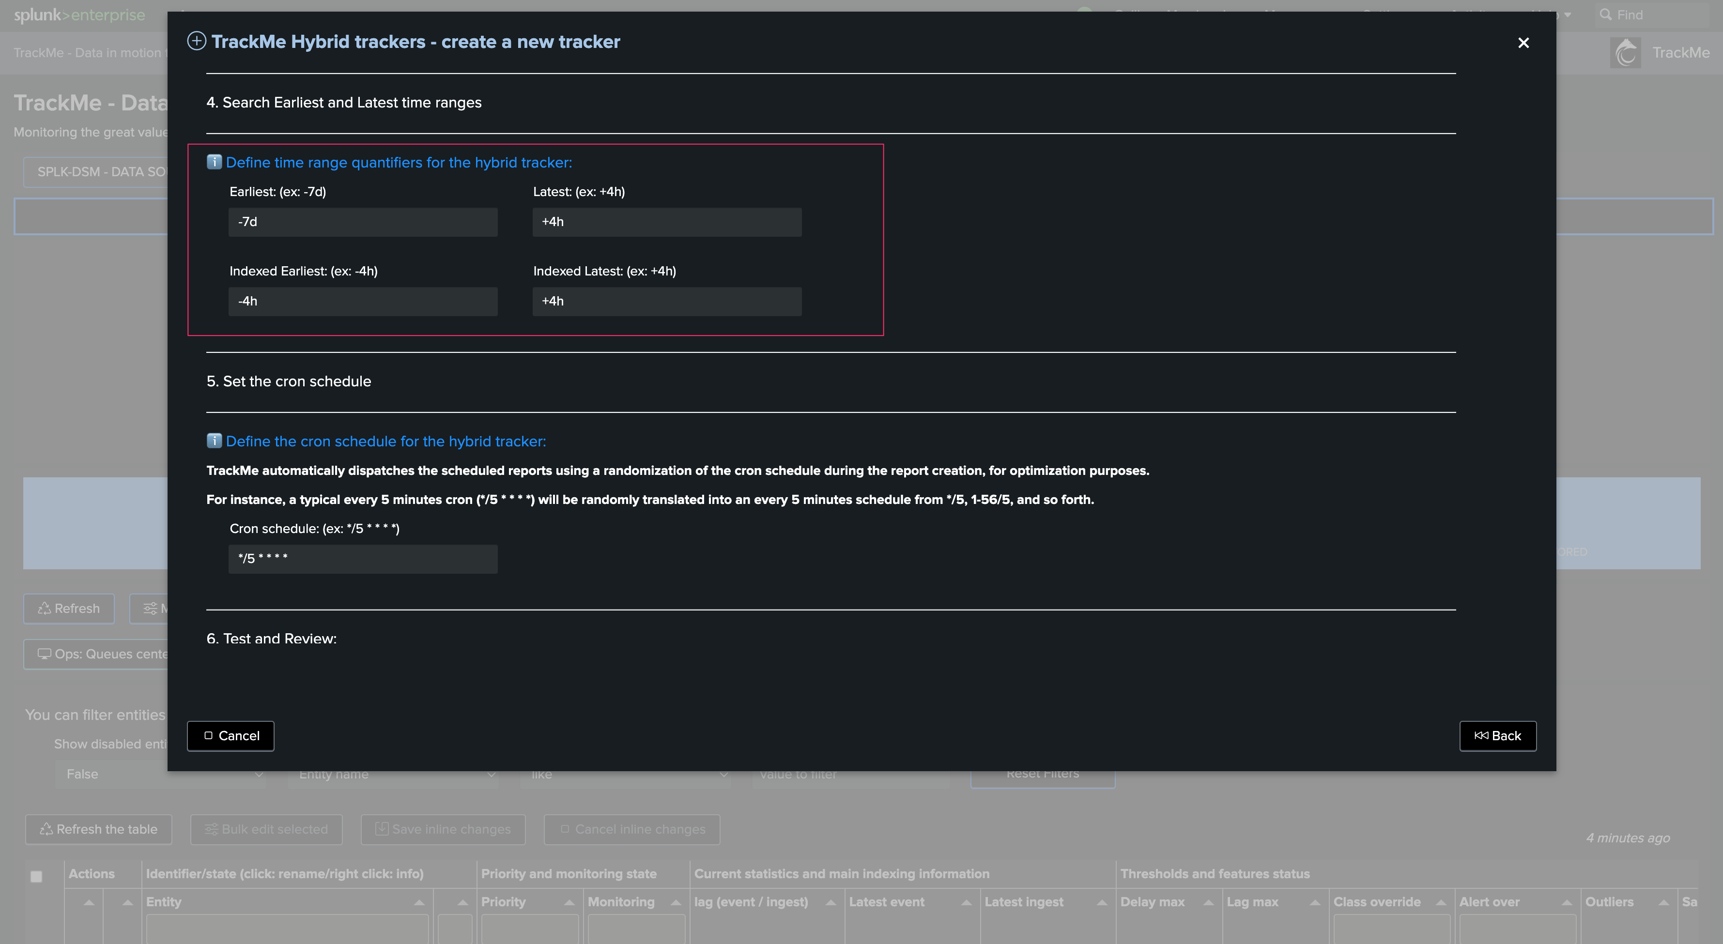
Task: Edit the Cron schedule input field
Action: (x=363, y=559)
